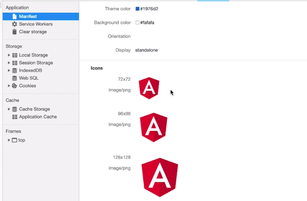
Task: Click the blue Theme color swatch
Action: coord(138,9)
